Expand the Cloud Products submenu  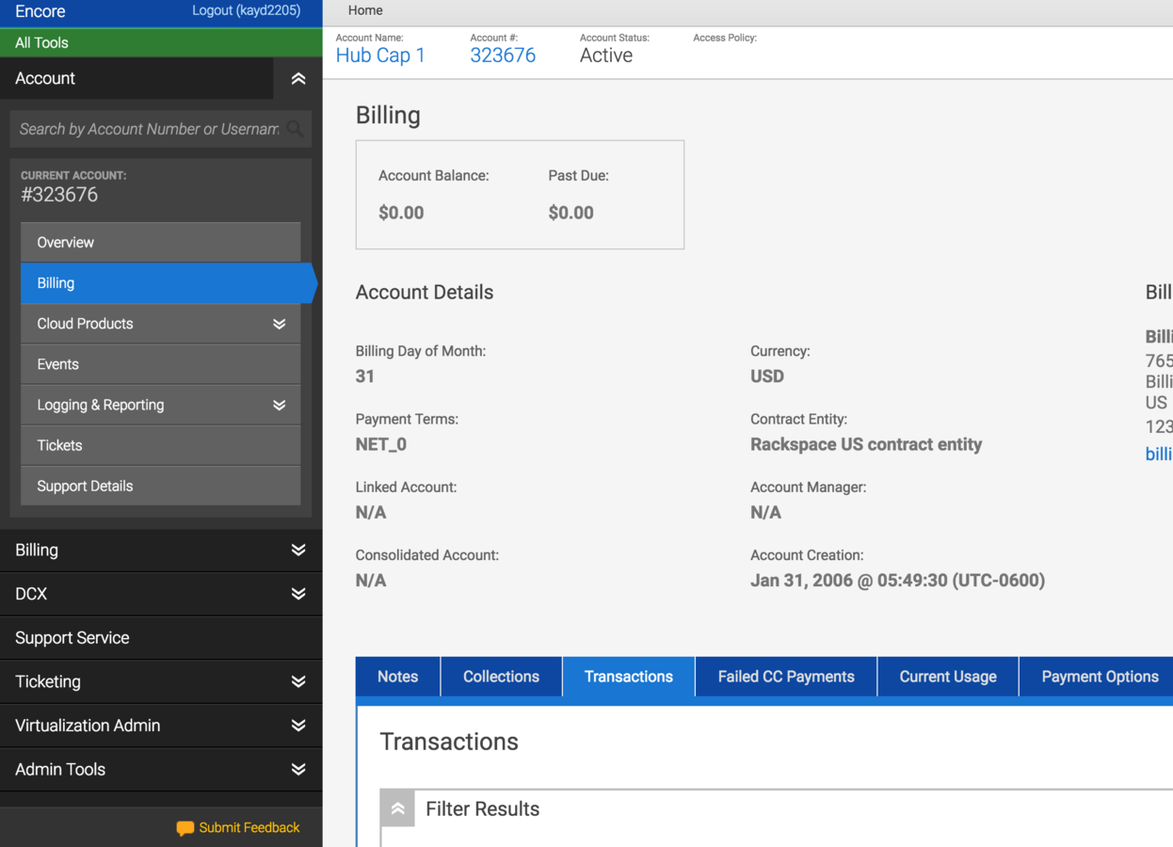279,324
